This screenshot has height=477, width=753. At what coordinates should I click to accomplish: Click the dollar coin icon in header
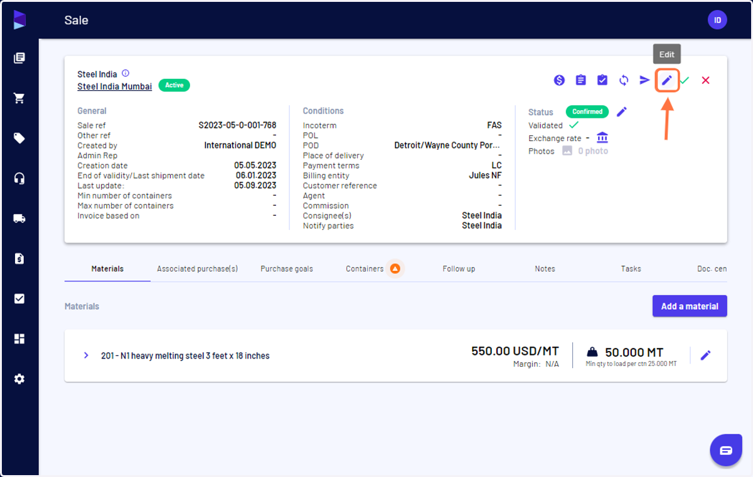pyautogui.click(x=559, y=80)
